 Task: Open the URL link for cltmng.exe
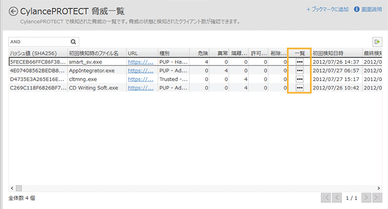(140, 80)
